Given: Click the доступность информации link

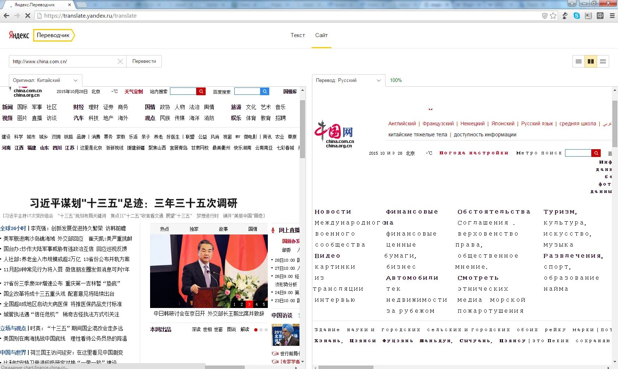Looking at the screenshot, I should click(x=485, y=135).
